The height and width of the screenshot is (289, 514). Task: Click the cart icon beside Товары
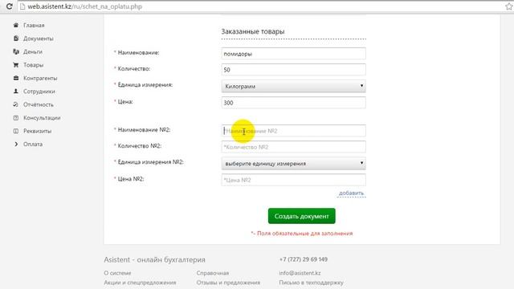click(16, 65)
